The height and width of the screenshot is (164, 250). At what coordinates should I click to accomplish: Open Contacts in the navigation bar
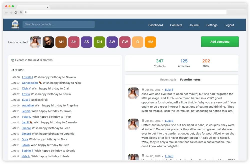pos(176,25)
